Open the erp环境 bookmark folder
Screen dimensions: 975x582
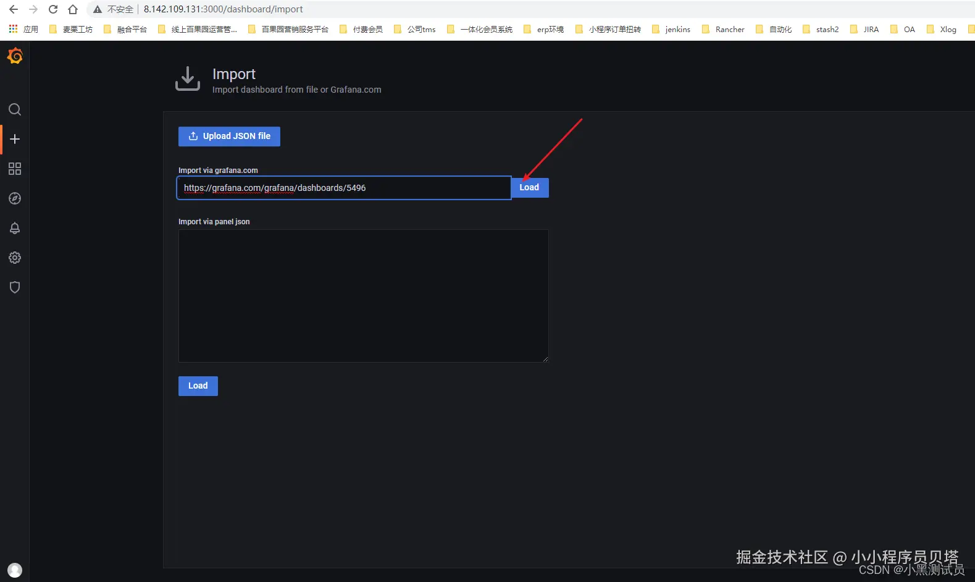pos(543,29)
